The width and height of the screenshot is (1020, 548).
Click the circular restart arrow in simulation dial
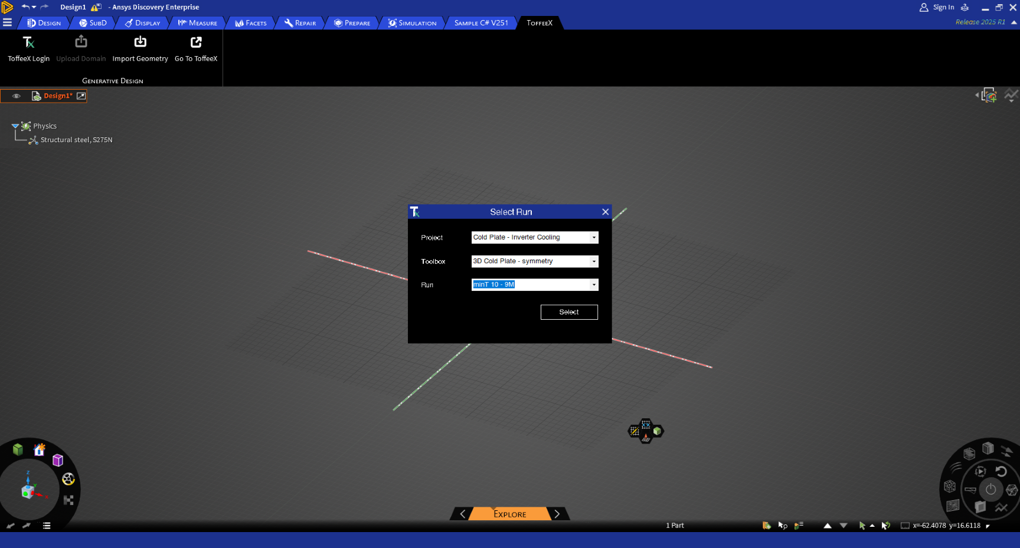[x=1001, y=471]
